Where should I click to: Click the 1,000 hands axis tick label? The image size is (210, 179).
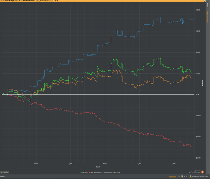(x=36, y=164)
